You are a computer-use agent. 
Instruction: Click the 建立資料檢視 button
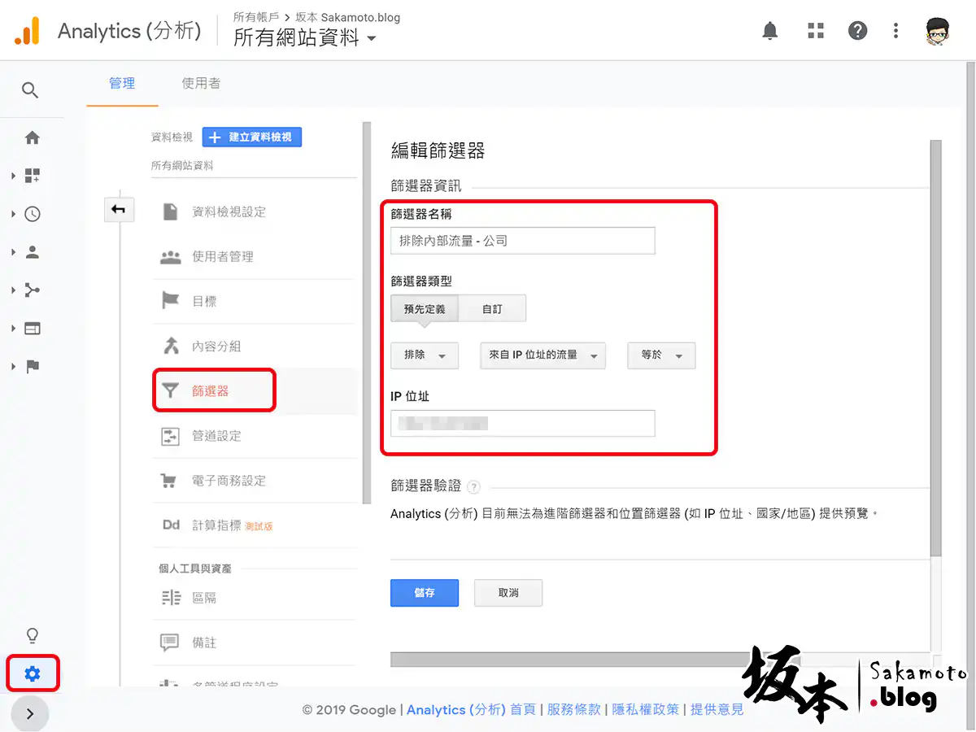tap(252, 137)
